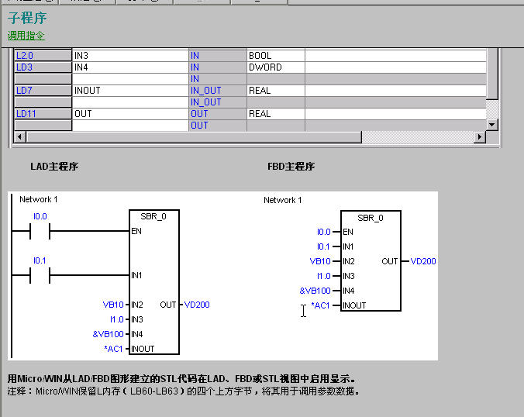Click VD200 output in the LAD diagram
Image resolution: width=524 pixels, height=417 pixels.
[197, 305]
